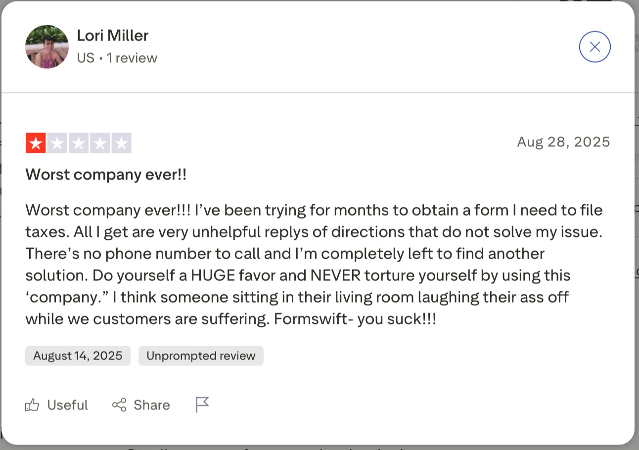This screenshot has height=450, width=639.
Task: Click the 'Aug 28, 2025' posted date
Action: [563, 142]
